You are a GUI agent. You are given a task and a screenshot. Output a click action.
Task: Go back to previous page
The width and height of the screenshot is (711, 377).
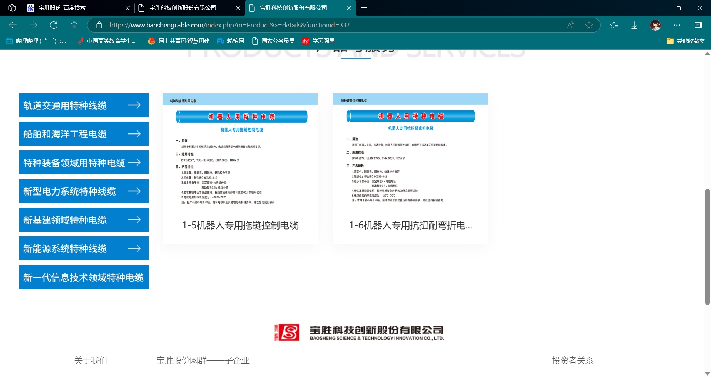tap(13, 25)
